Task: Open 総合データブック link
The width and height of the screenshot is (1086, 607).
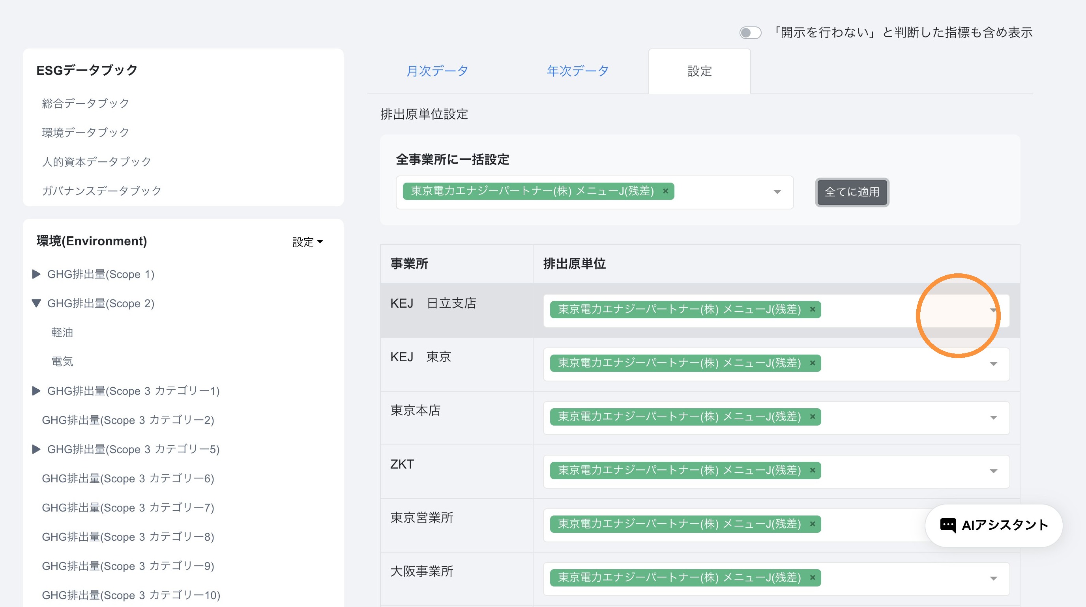Action: click(86, 103)
